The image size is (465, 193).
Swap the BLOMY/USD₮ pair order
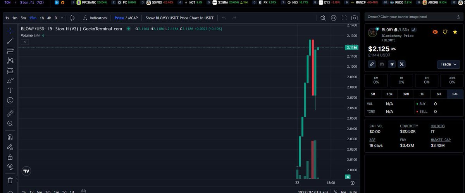click(413, 30)
